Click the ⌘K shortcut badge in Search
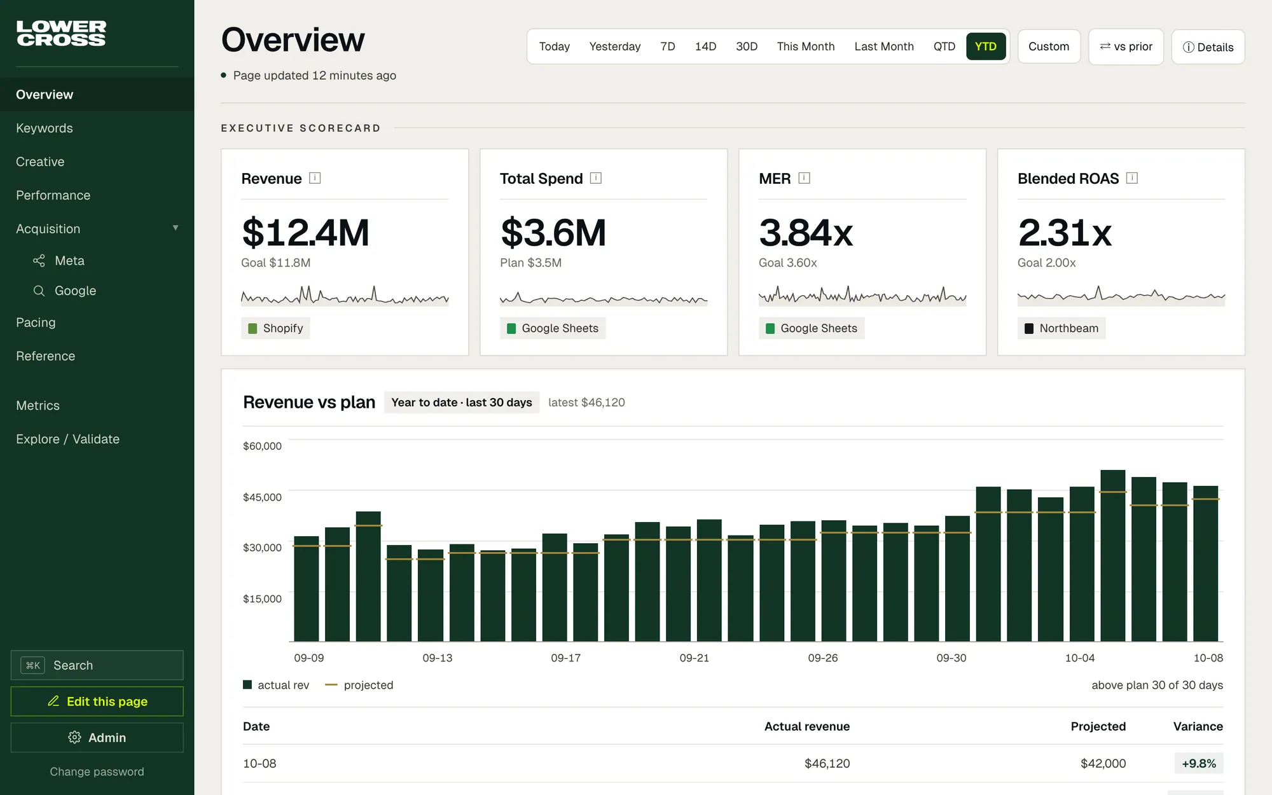1272x795 pixels. tap(33, 665)
